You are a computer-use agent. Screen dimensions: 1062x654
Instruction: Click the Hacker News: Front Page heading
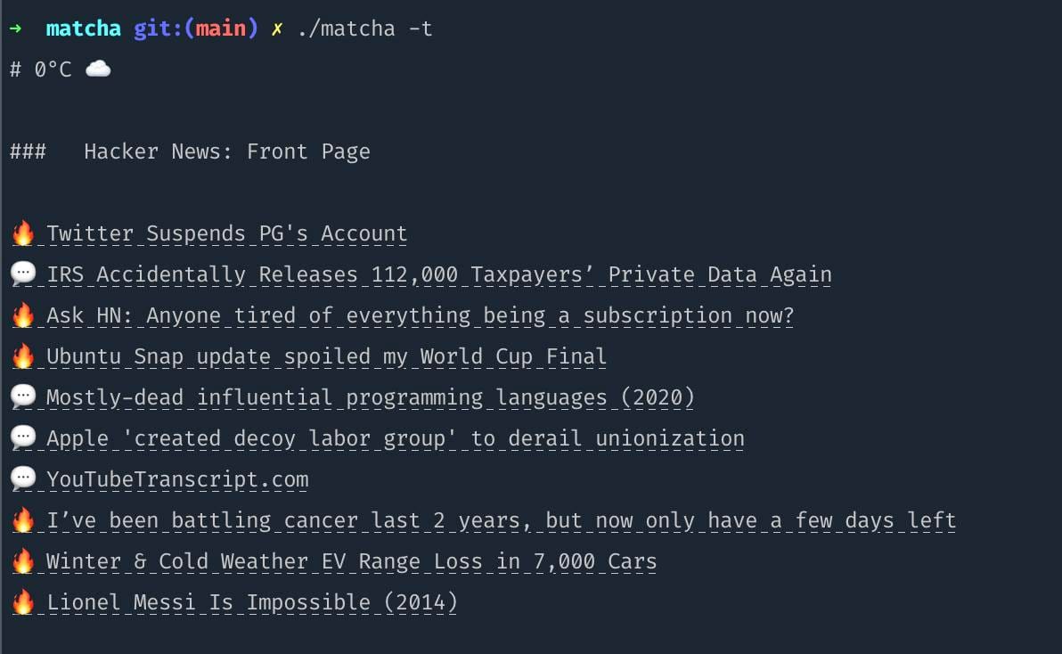click(226, 152)
